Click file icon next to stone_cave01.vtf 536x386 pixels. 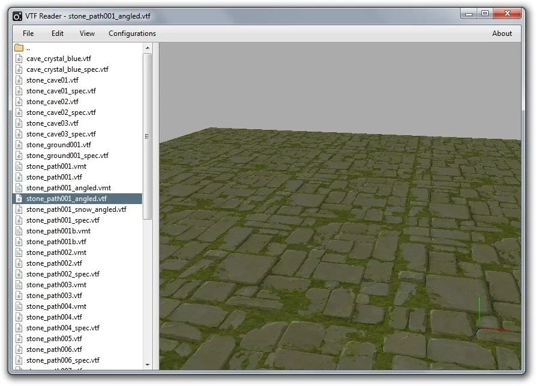point(19,80)
